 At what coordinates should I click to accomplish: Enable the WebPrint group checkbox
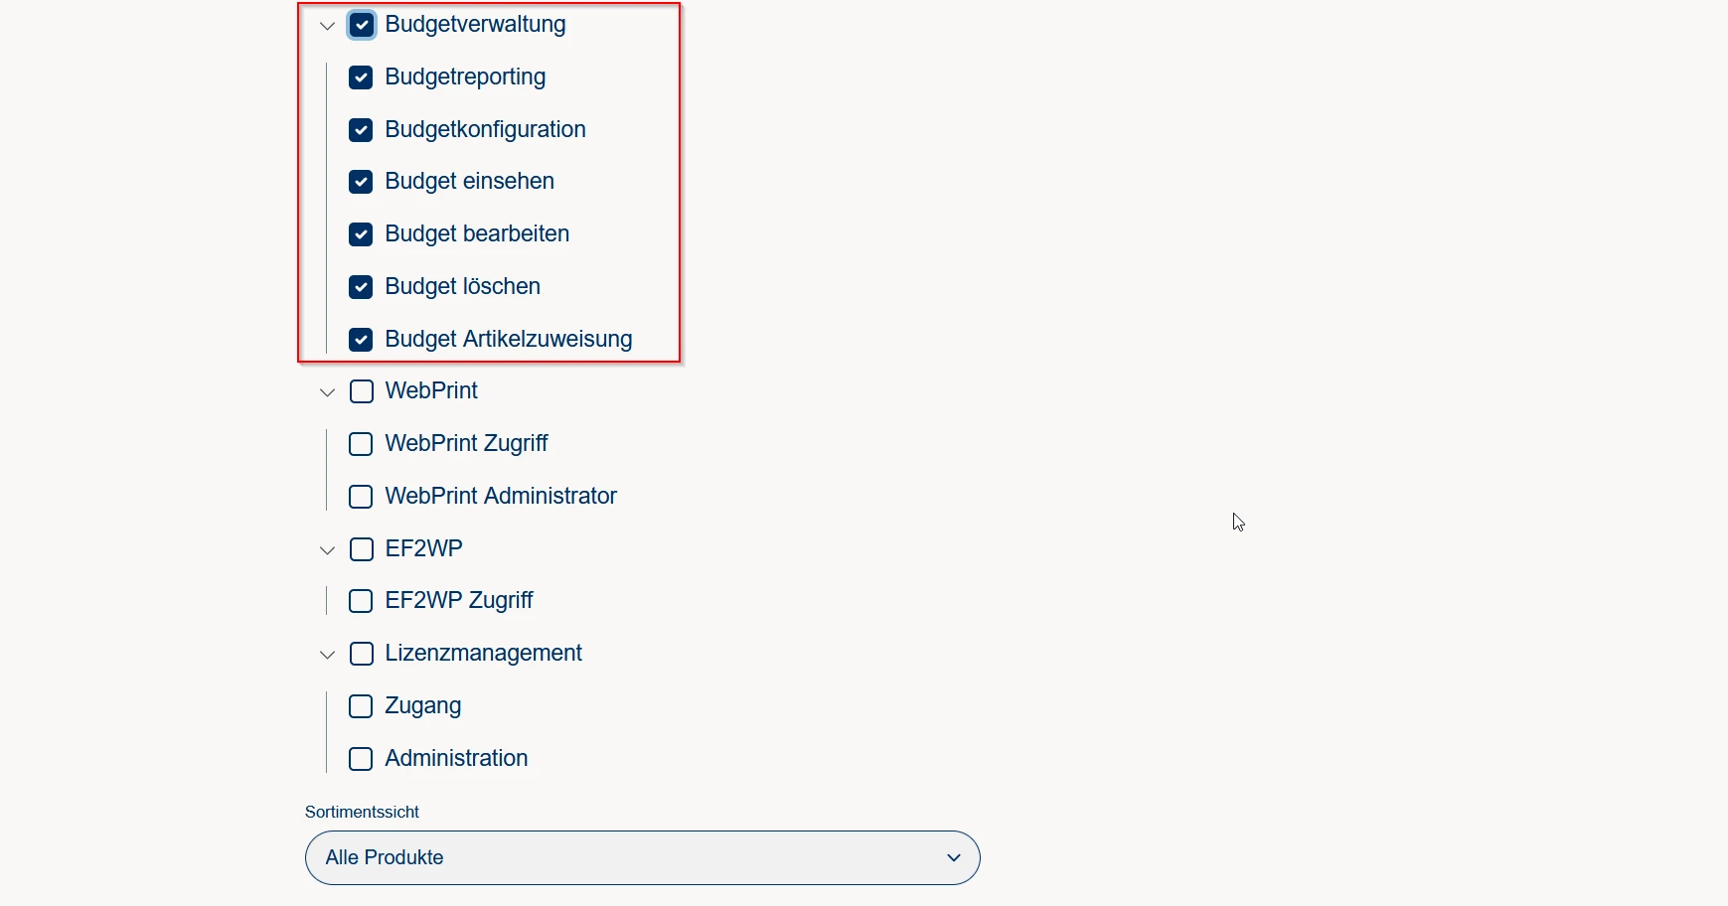point(362,391)
